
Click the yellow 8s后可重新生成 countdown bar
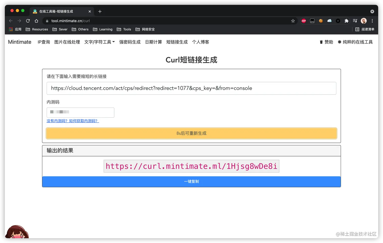pyautogui.click(x=191, y=133)
